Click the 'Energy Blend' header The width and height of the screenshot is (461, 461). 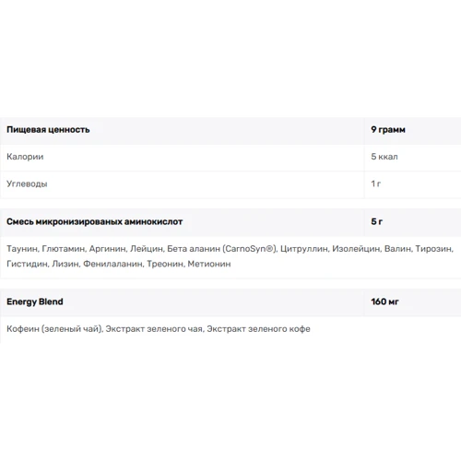point(35,301)
